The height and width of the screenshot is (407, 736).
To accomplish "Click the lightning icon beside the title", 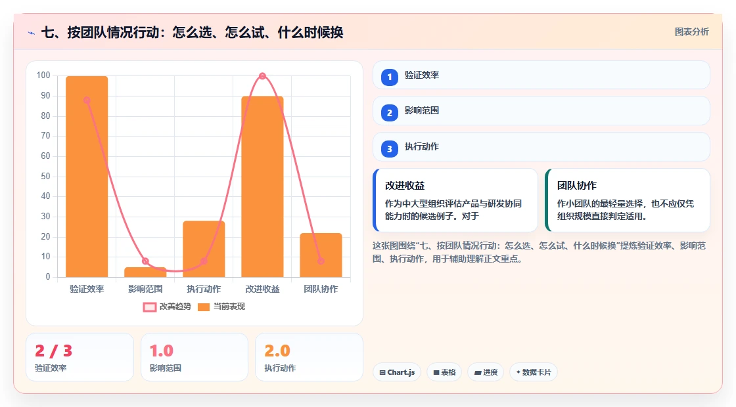I will point(32,33).
